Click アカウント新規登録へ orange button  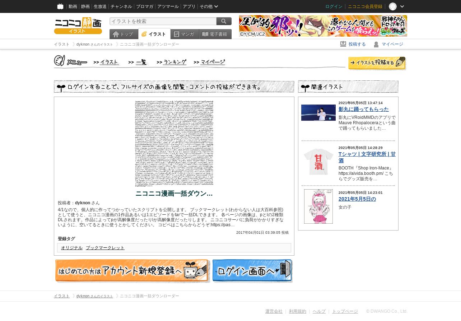132,271
